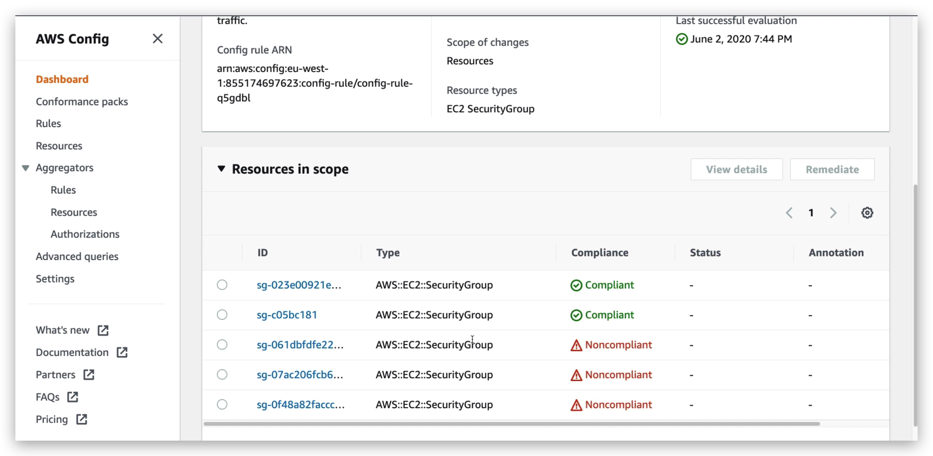
Task: Click the View details button
Action: point(736,169)
